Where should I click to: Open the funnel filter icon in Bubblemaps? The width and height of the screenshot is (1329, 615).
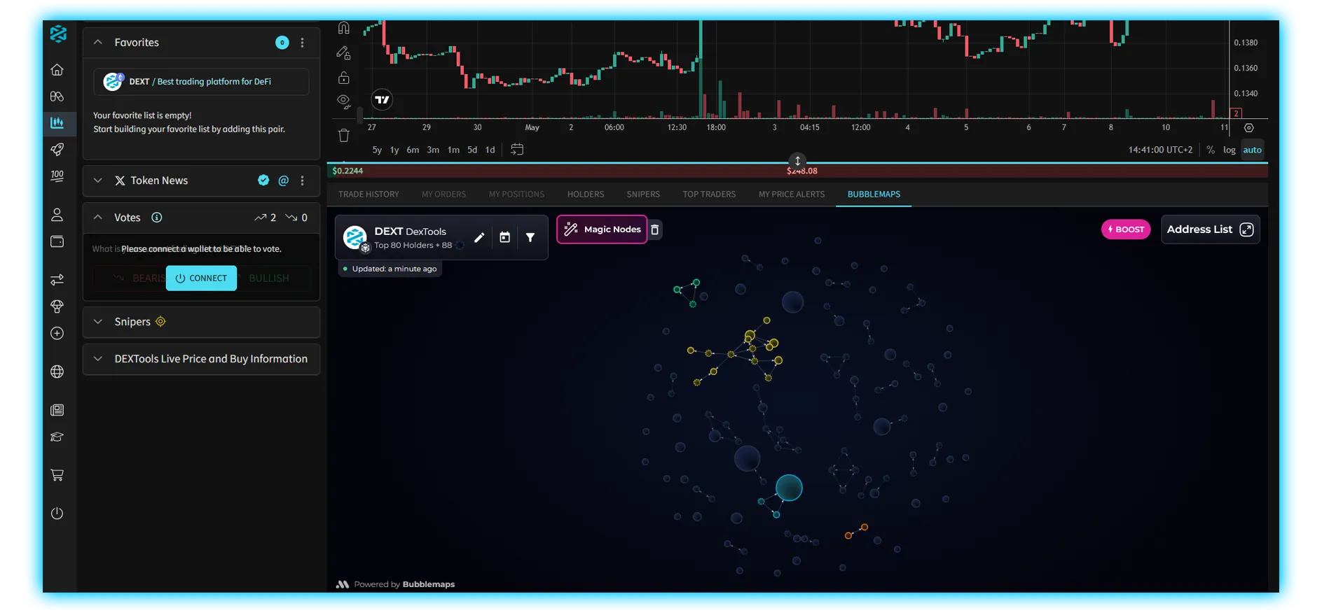click(x=530, y=237)
